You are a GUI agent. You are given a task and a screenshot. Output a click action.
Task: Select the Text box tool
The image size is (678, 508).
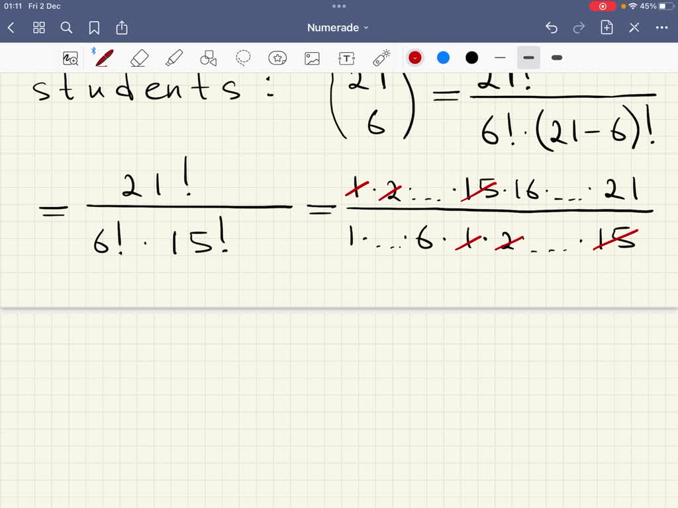point(346,58)
